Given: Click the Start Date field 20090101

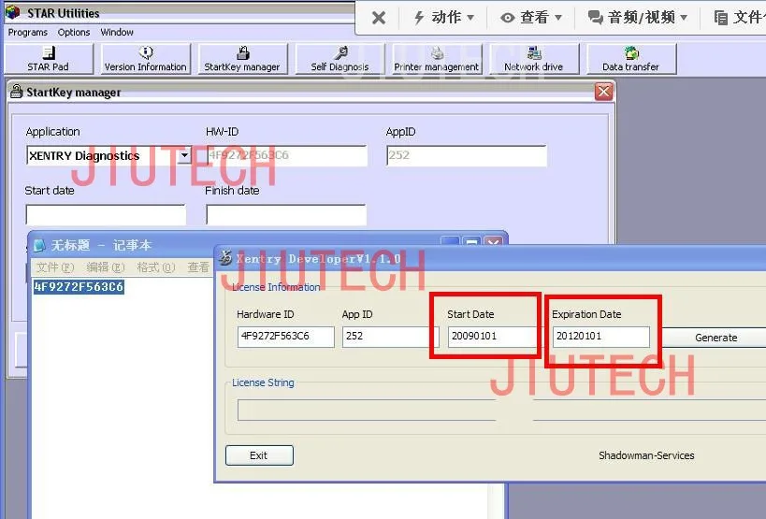Looking at the screenshot, I should (x=492, y=337).
